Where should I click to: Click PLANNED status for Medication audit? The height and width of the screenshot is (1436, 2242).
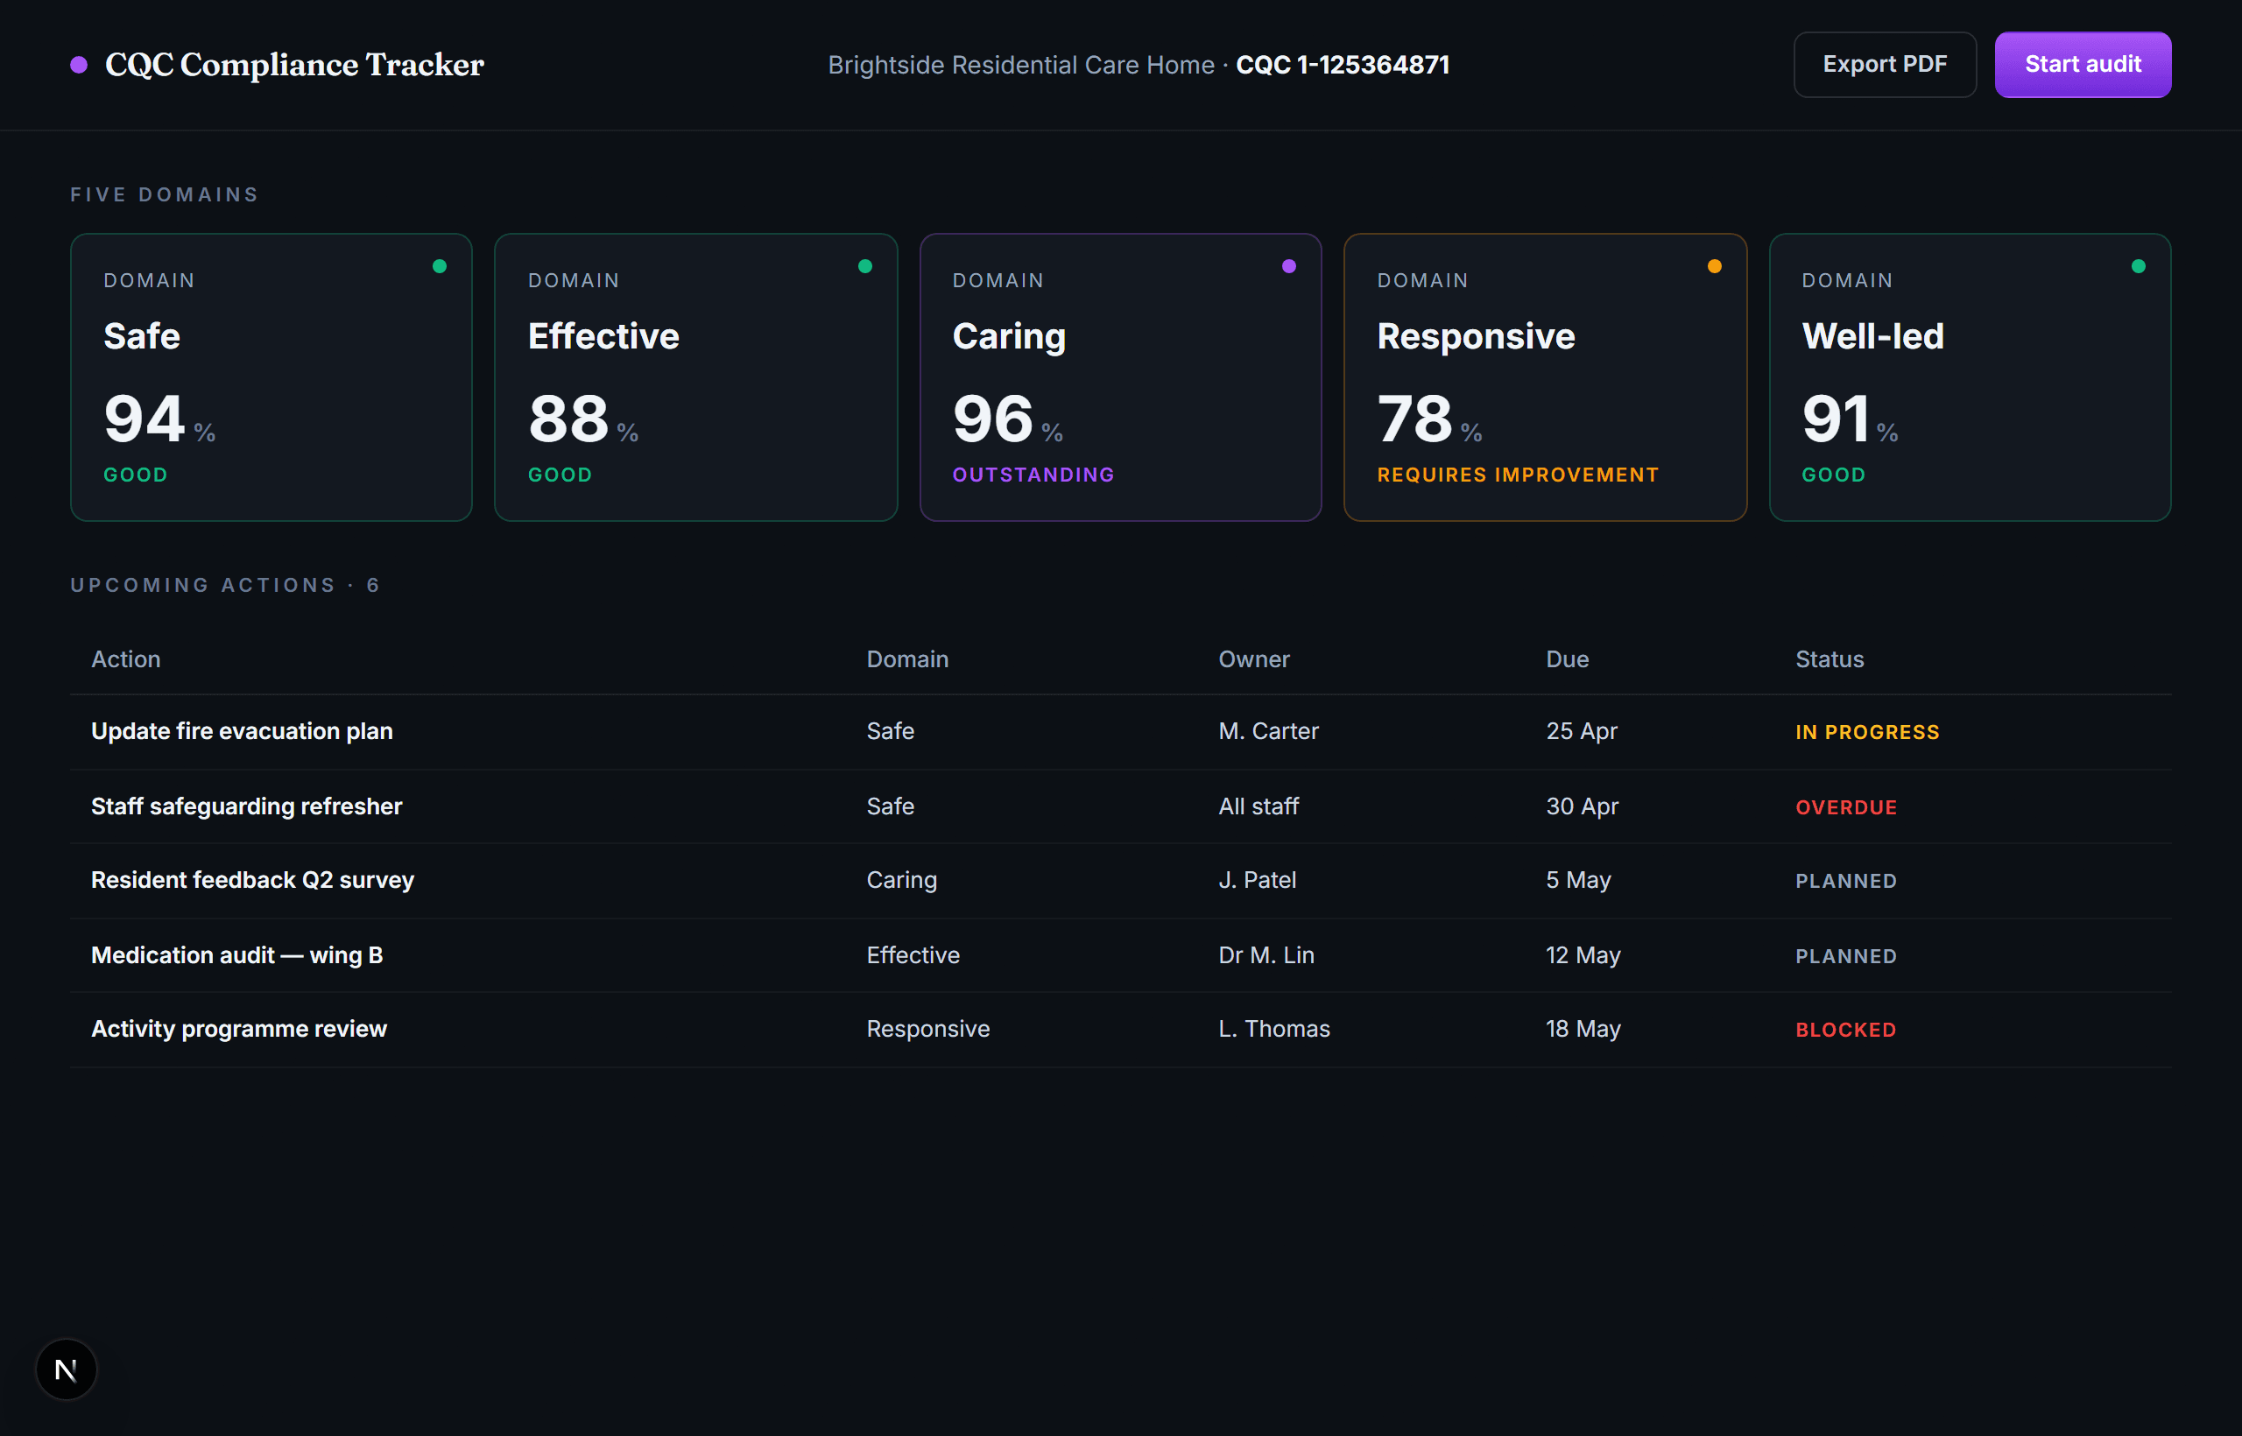(1845, 957)
